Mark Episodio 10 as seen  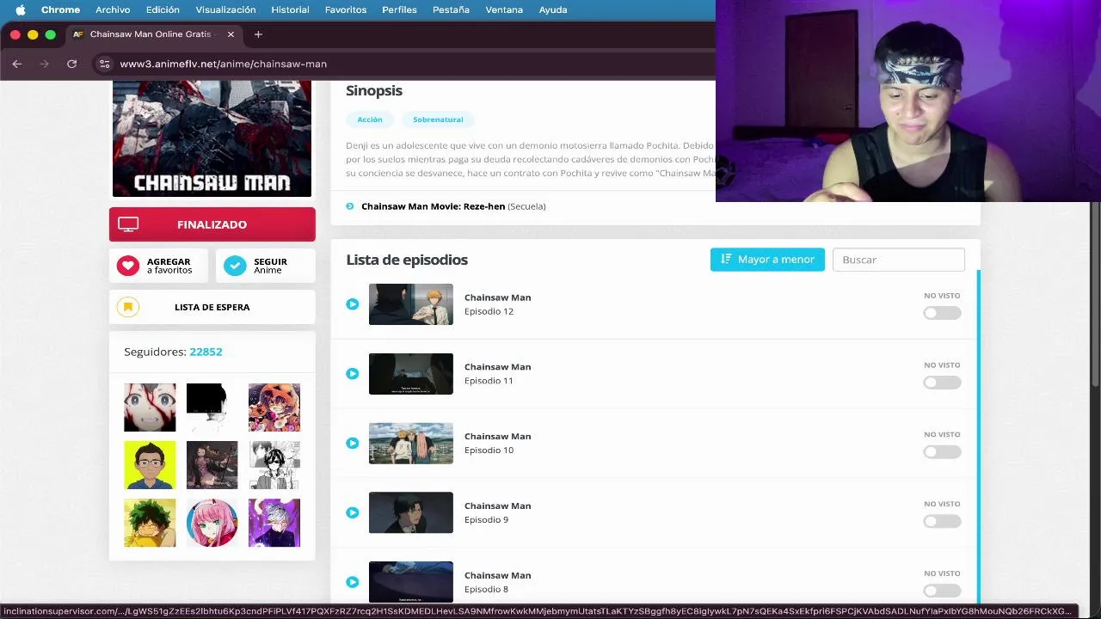942,452
